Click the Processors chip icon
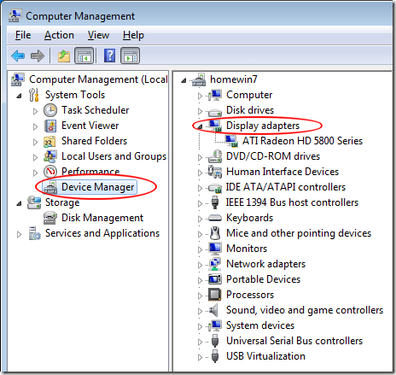Image resolution: width=396 pixels, height=375 pixels. point(215,295)
